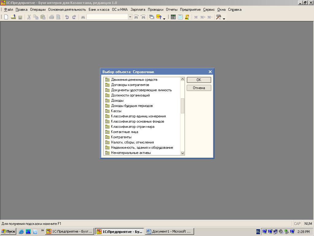The image size is (314, 236).
Task: Expand the arrow next to tools icon
Action: (224, 19)
